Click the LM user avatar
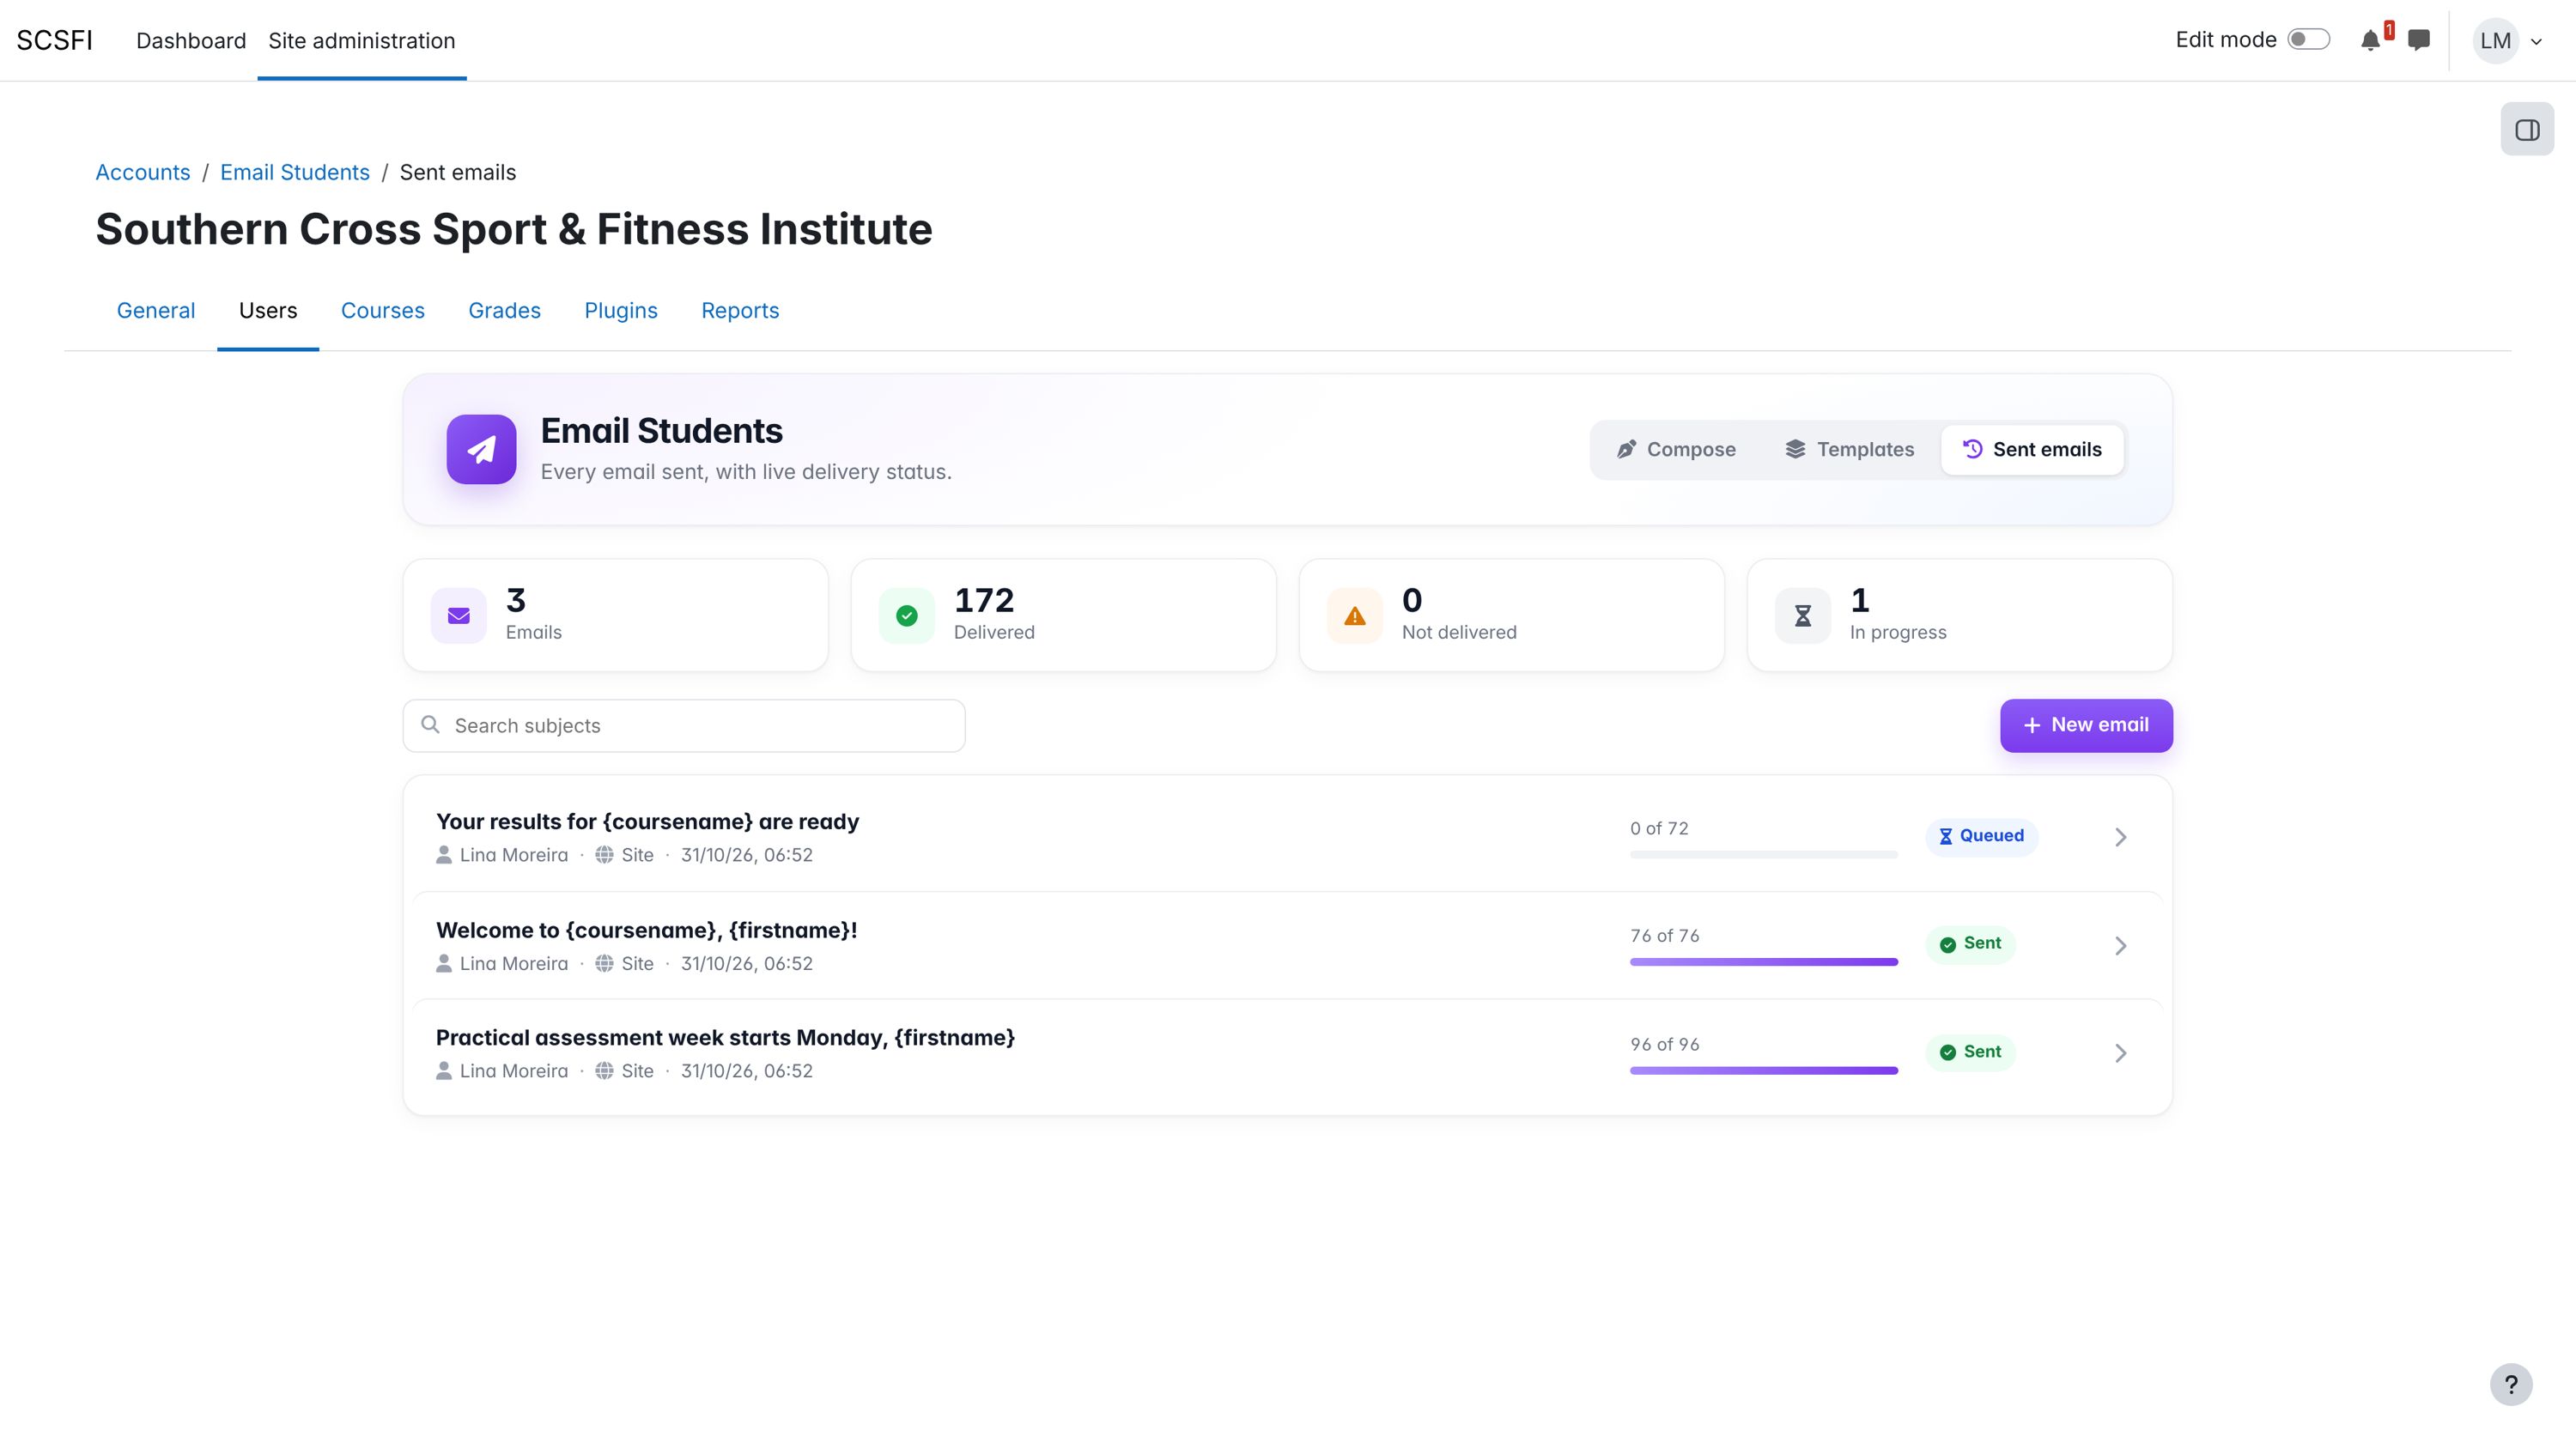This screenshot has width=2576, height=1449. click(2495, 41)
